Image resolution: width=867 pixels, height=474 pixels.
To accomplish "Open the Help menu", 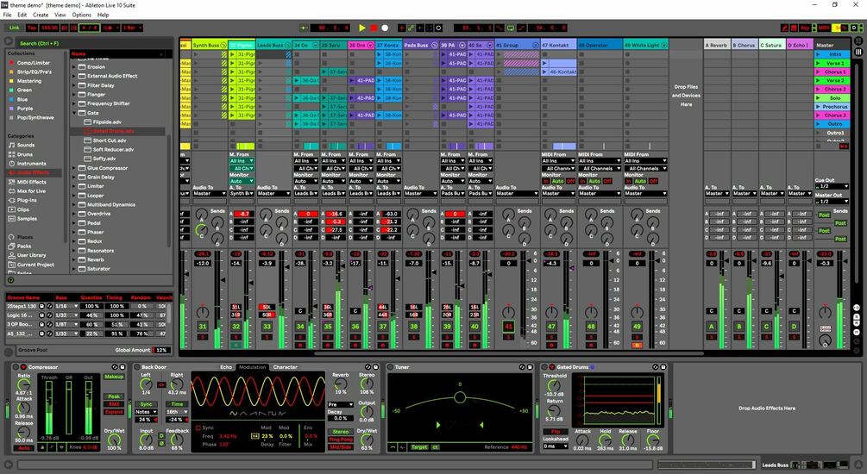I will pyautogui.click(x=104, y=15).
